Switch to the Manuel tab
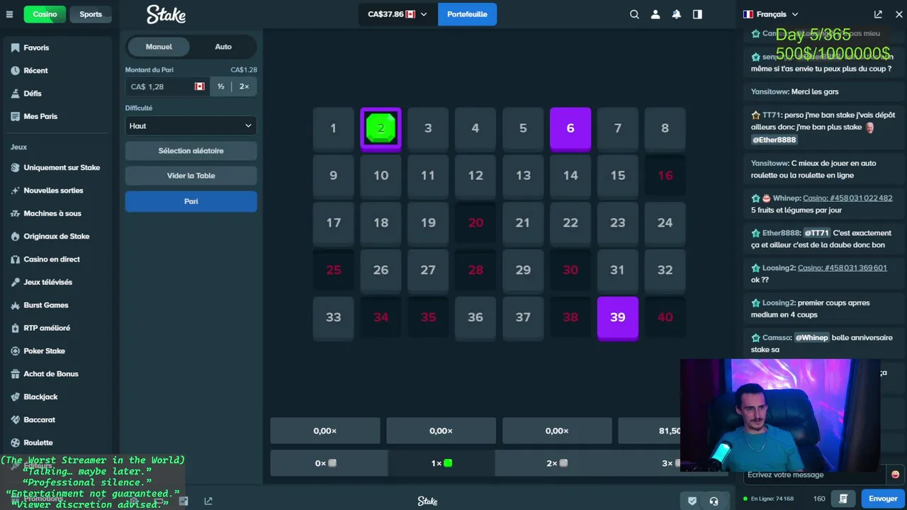This screenshot has height=510, width=907. click(x=159, y=47)
